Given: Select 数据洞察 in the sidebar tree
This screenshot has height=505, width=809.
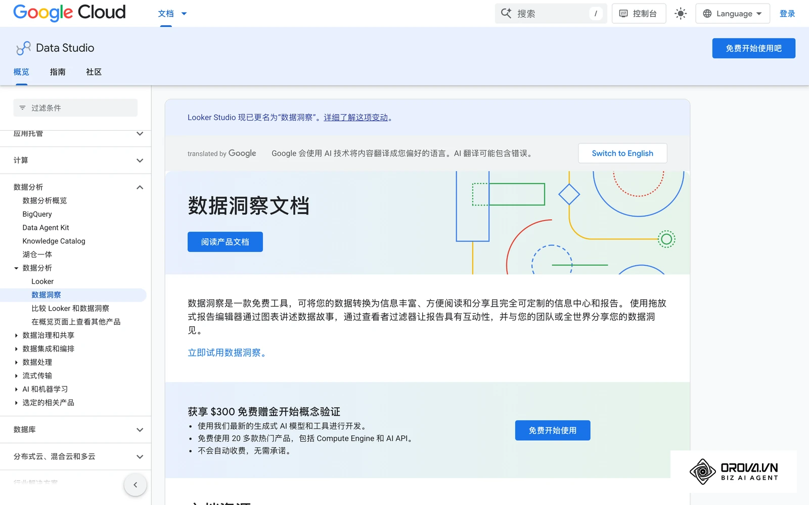Looking at the screenshot, I should point(46,295).
